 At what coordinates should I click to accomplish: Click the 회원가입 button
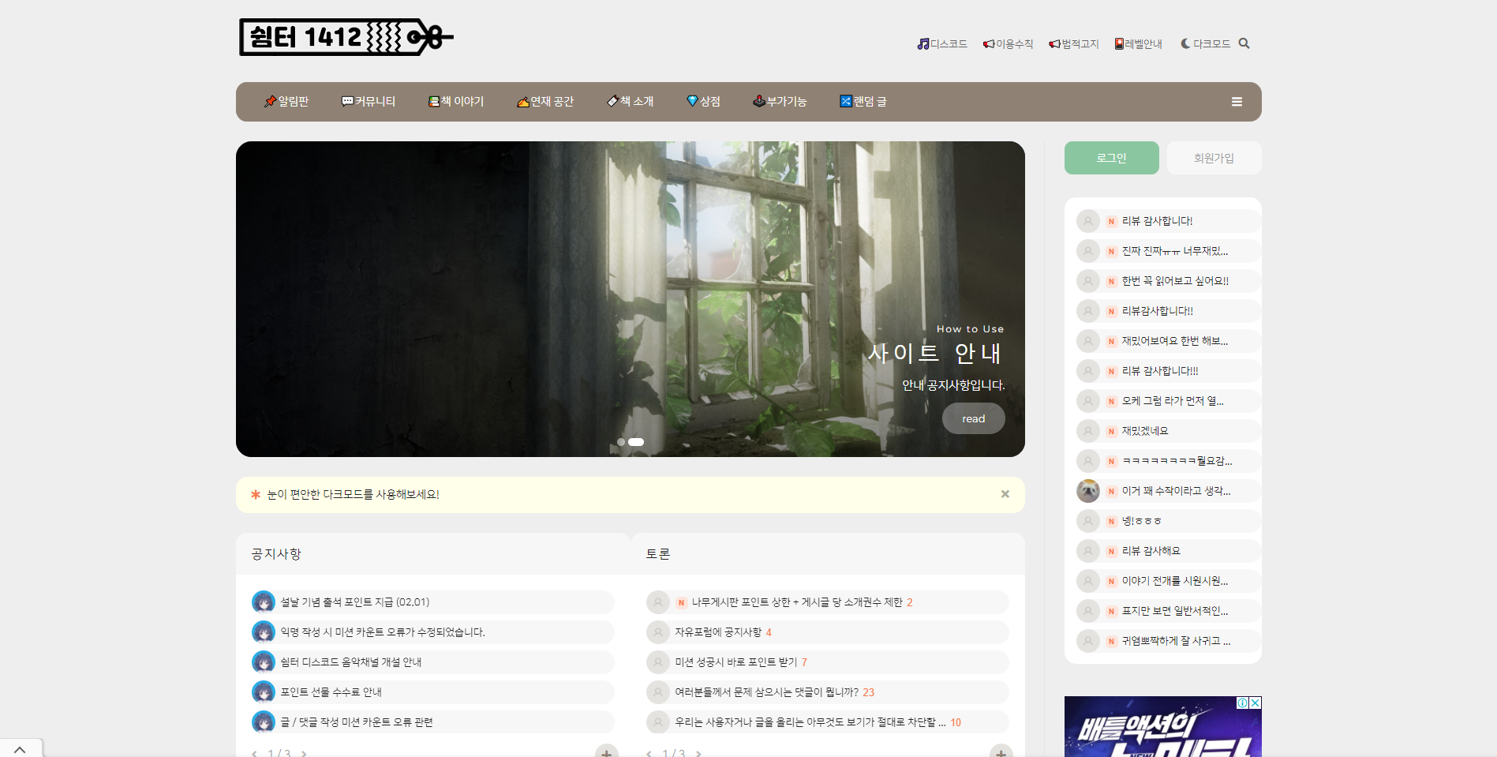(1214, 158)
